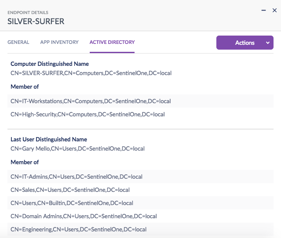Click the IT-Admins membership row
The image size is (281, 238).
77,177
